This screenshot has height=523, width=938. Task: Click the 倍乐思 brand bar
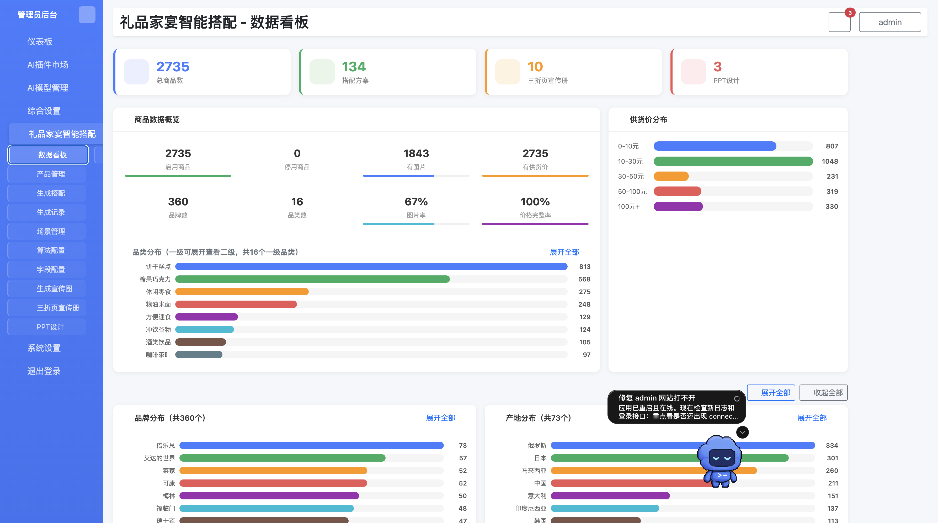tap(311, 445)
